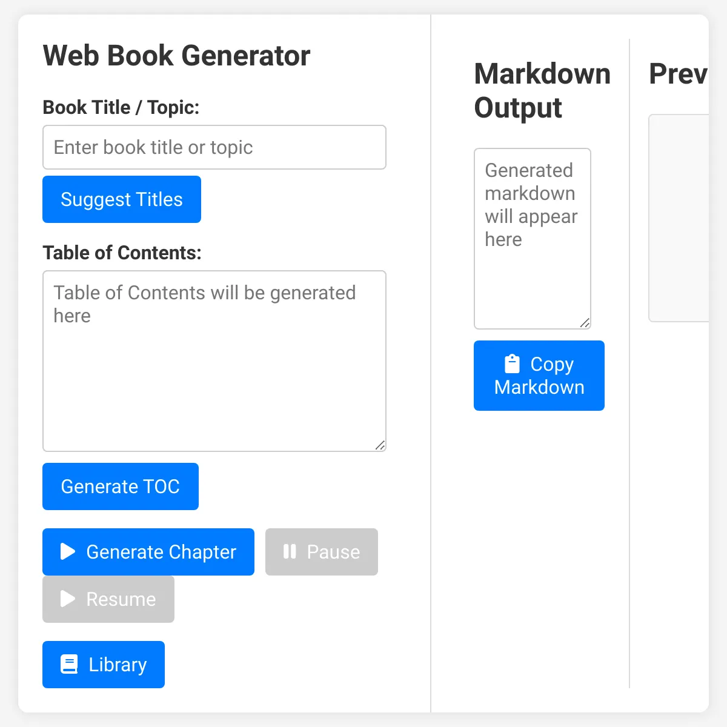Click the Markdown Output heading
The height and width of the screenshot is (727, 727).
542,90
